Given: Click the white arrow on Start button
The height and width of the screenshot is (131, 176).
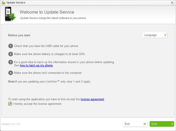Looking at the screenshot, I should [172, 124].
